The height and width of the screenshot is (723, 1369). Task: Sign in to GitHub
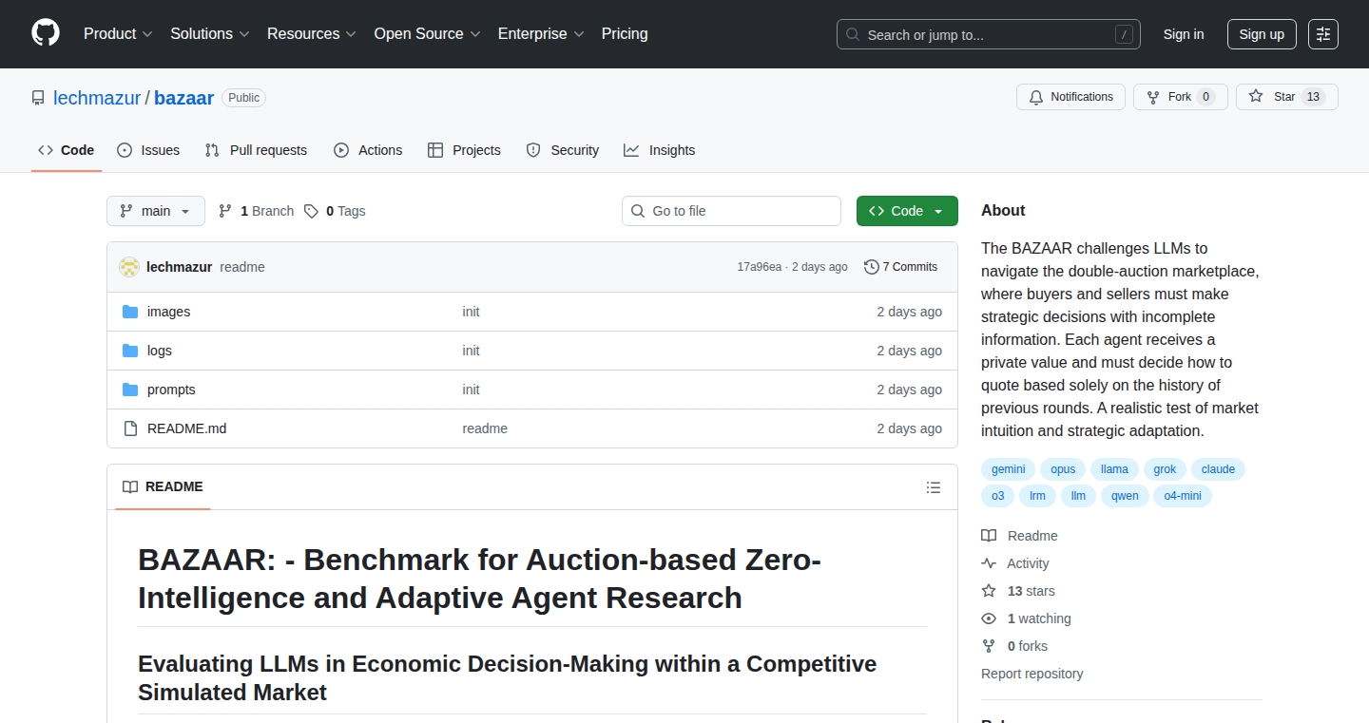[1184, 34]
